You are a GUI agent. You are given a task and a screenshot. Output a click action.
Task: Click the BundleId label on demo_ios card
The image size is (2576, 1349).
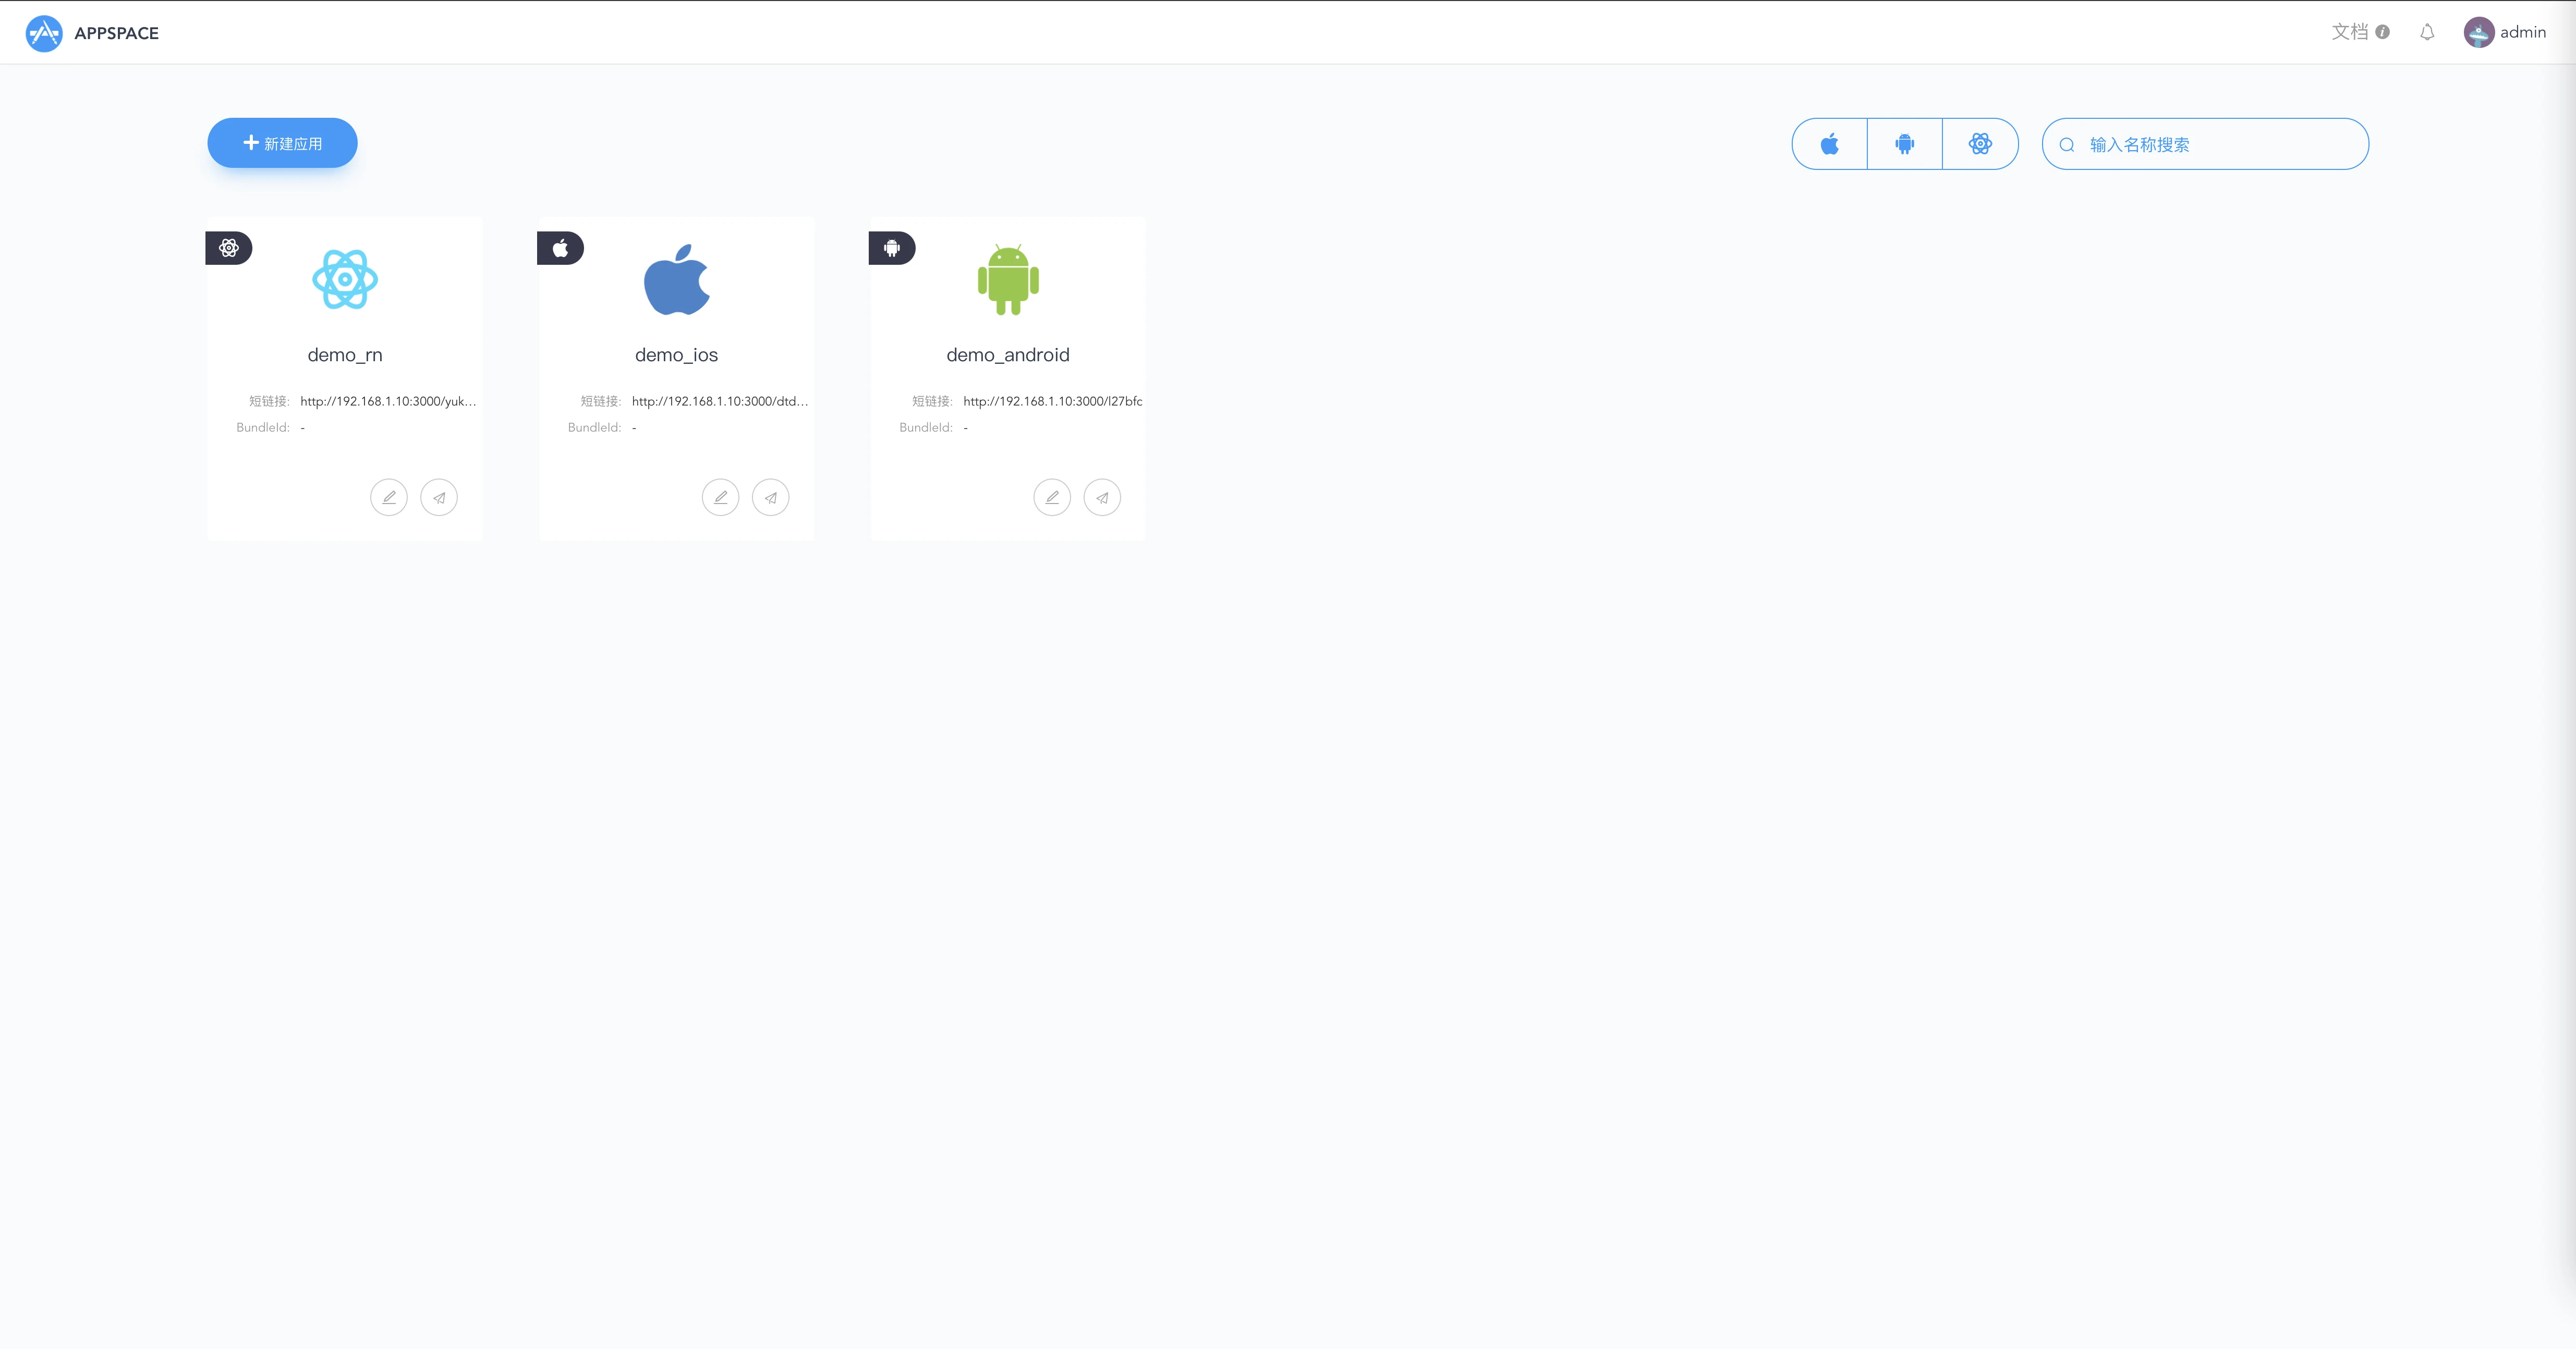595,427
